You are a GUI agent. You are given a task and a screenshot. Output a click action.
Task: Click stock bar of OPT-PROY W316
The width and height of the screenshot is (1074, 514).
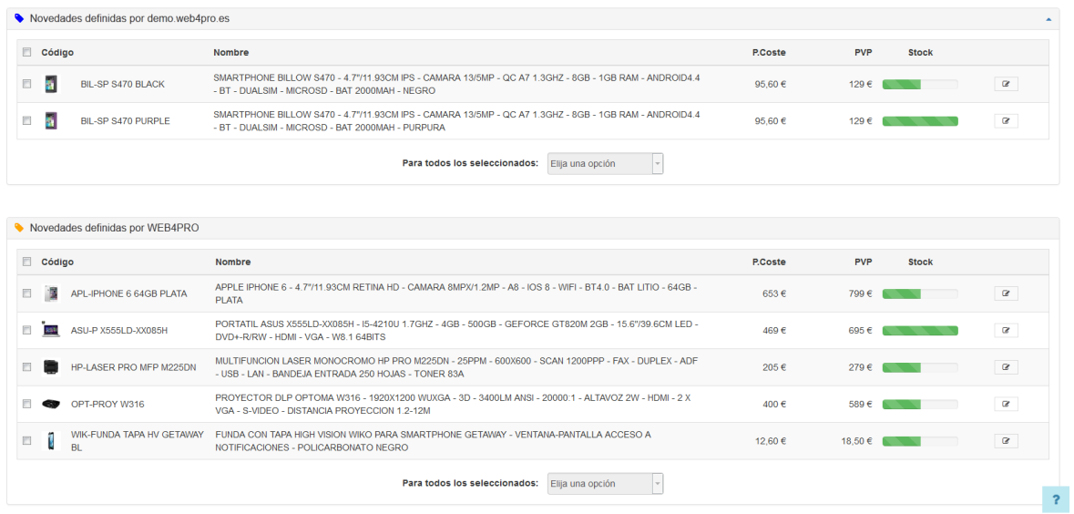click(x=920, y=404)
